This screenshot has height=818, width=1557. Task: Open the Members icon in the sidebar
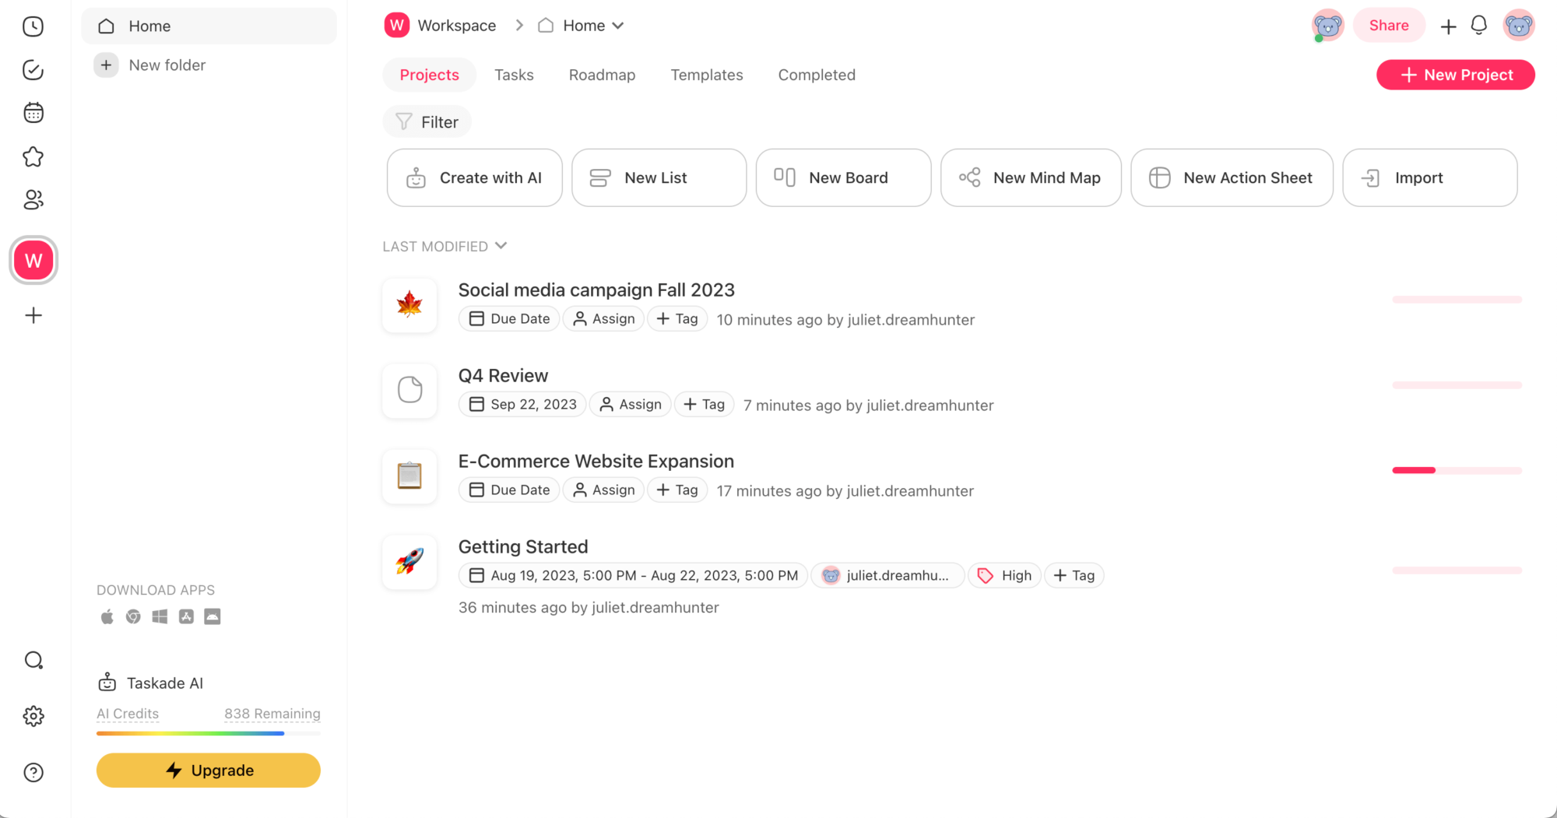[33, 200]
